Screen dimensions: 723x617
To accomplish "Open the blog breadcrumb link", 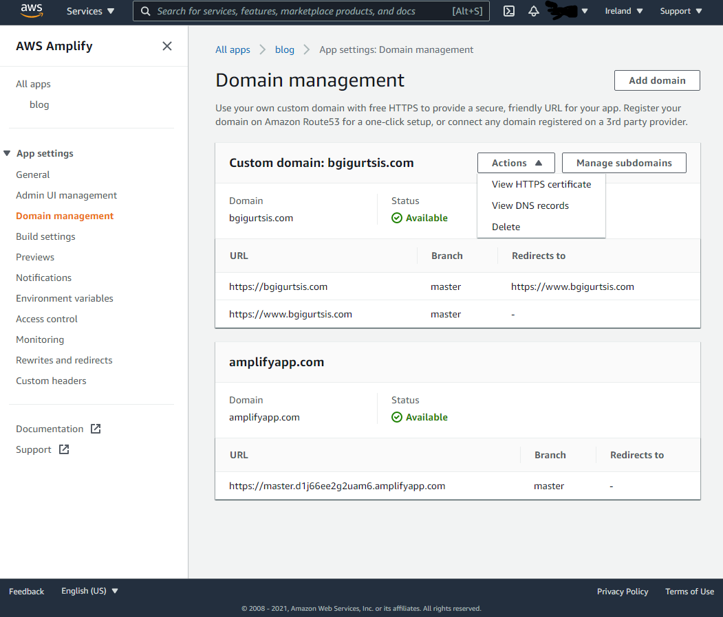I will [x=285, y=49].
